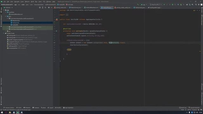
Task: Click the Make Project hammer icon
Action: click(x=138, y=4)
